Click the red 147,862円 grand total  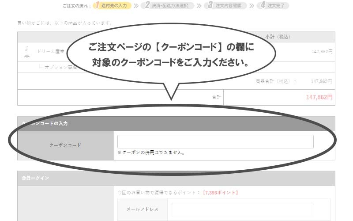tap(319, 97)
